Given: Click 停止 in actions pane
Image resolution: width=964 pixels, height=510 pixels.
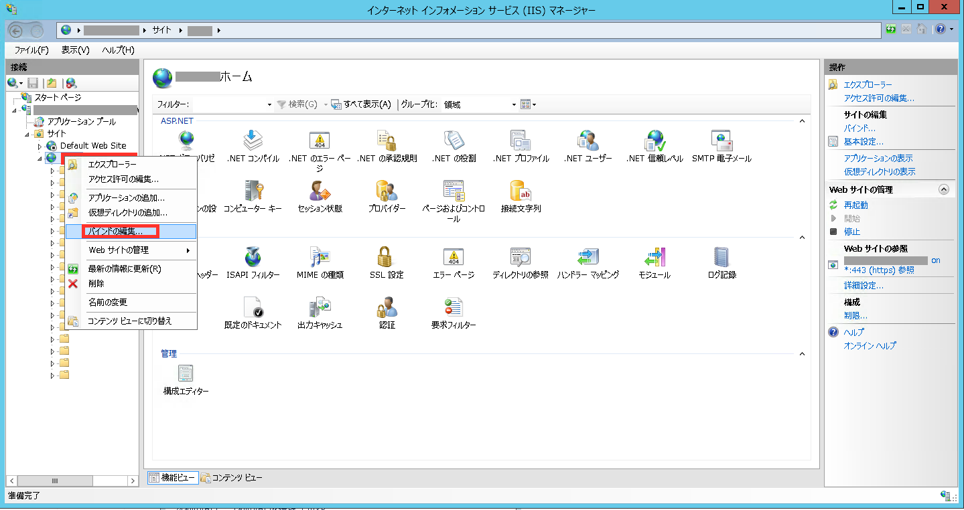Looking at the screenshot, I should coord(852,232).
